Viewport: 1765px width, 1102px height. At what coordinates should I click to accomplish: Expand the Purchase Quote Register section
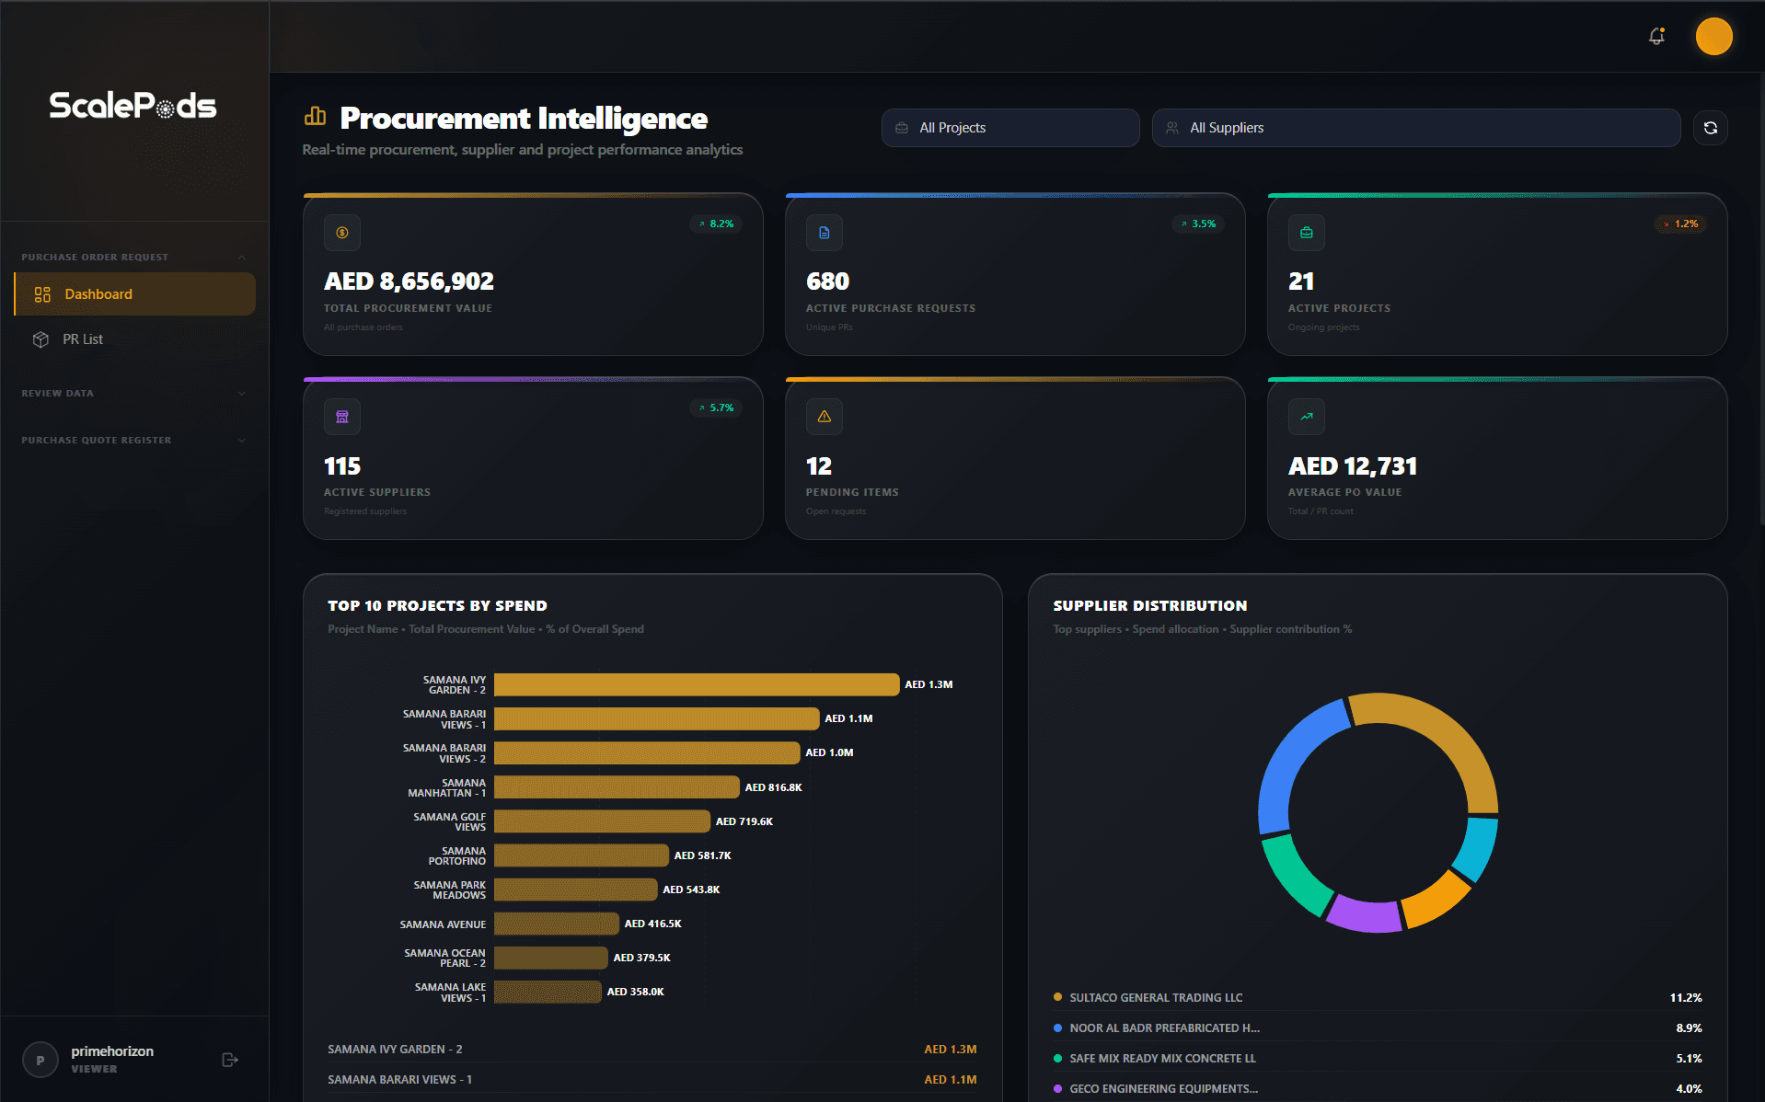tap(134, 440)
